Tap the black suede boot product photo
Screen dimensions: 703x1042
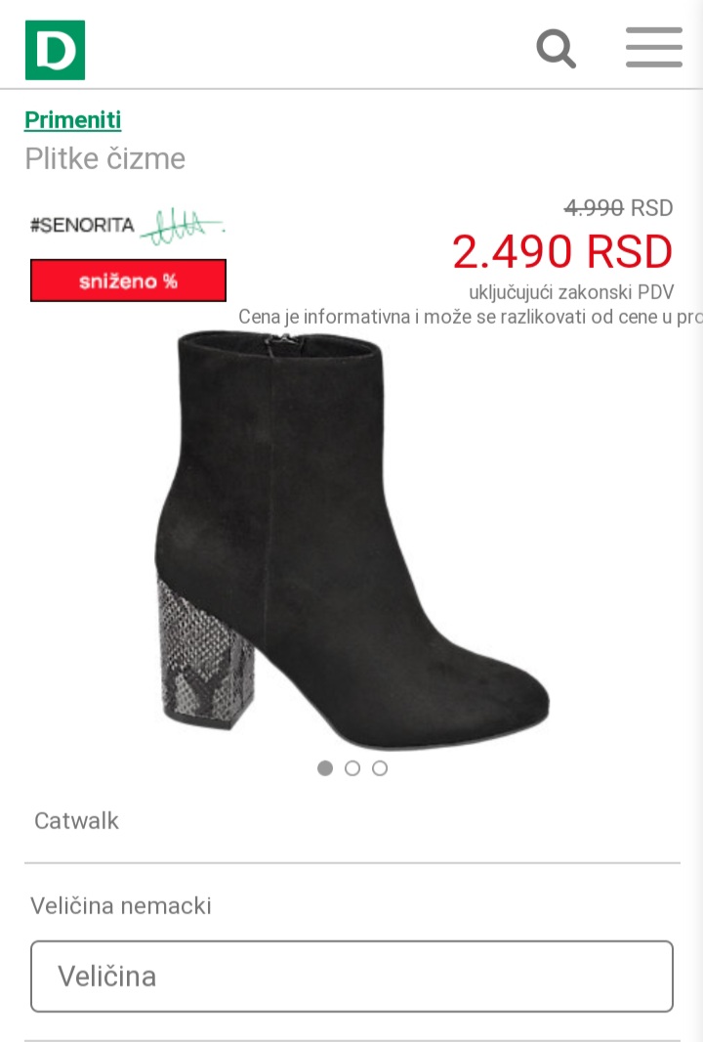[351, 540]
